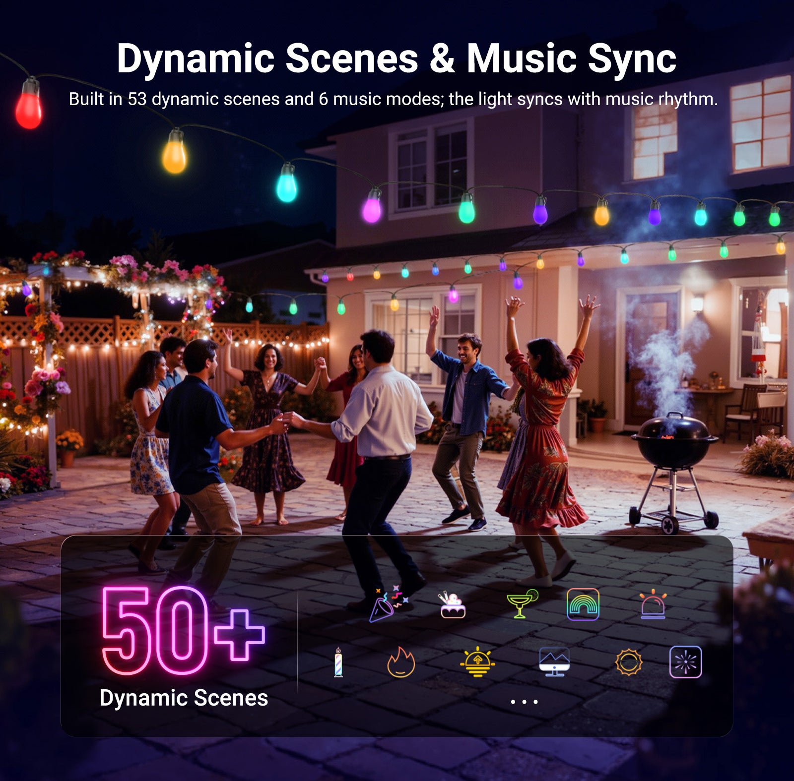Screen dimensions: 794x781
Task: Click the neon 50+ number
Action: point(183,630)
